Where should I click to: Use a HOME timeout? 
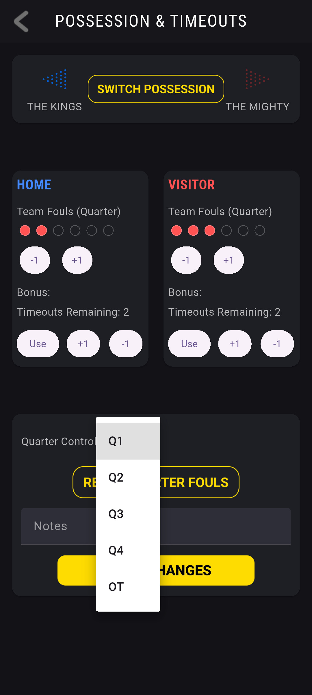click(38, 344)
